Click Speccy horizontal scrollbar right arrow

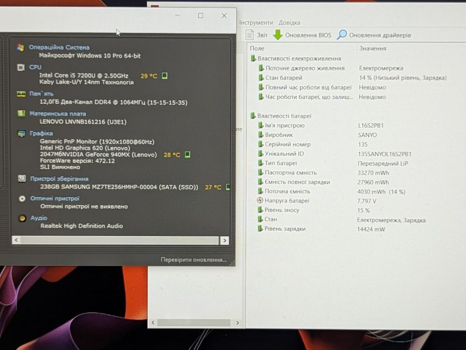(225, 240)
